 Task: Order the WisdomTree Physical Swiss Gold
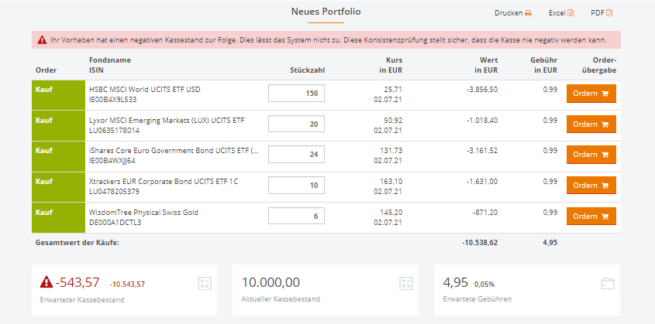click(x=591, y=216)
